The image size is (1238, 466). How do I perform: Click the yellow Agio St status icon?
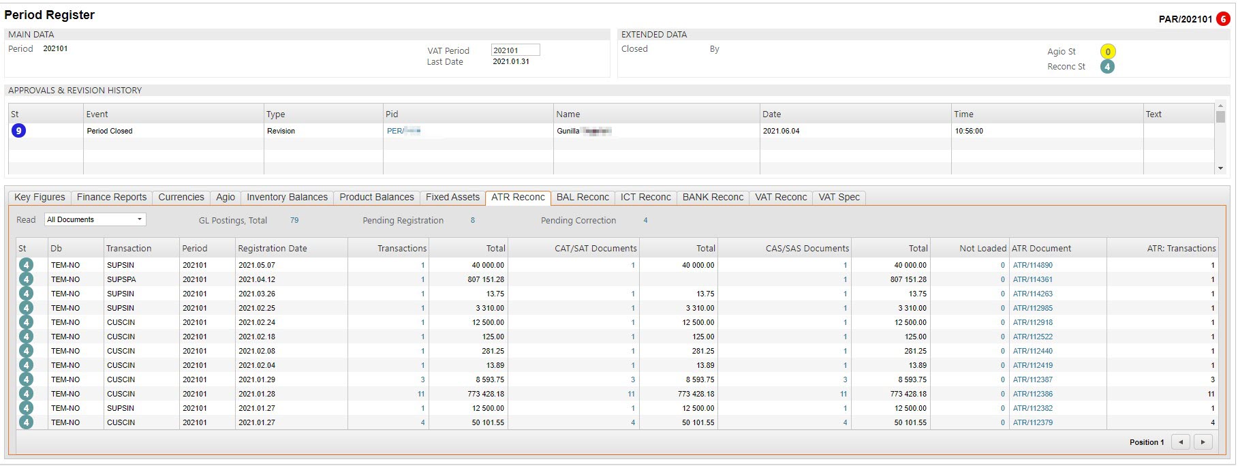point(1108,52)
